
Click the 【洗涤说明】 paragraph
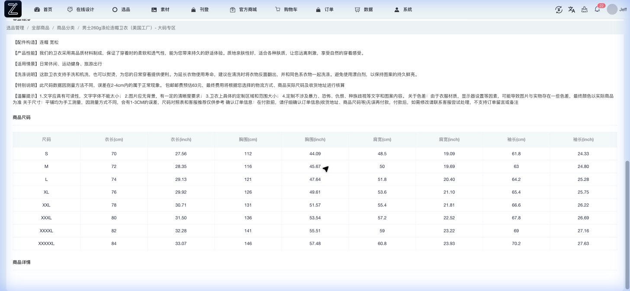click(215, 74)
